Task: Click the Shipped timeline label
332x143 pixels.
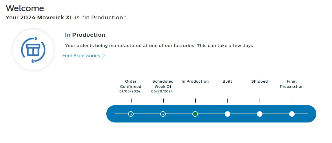Action: pos(260,81)
